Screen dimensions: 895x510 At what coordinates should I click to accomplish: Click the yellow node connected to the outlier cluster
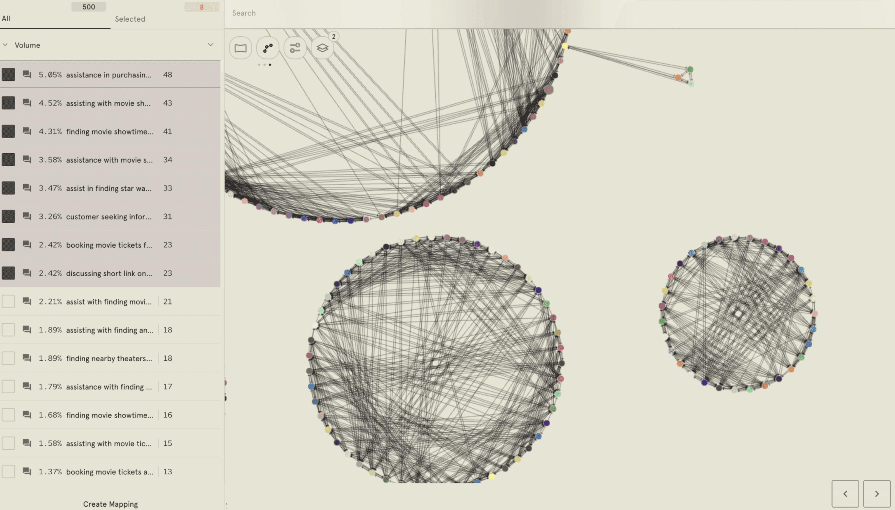(x=564, y=46)
